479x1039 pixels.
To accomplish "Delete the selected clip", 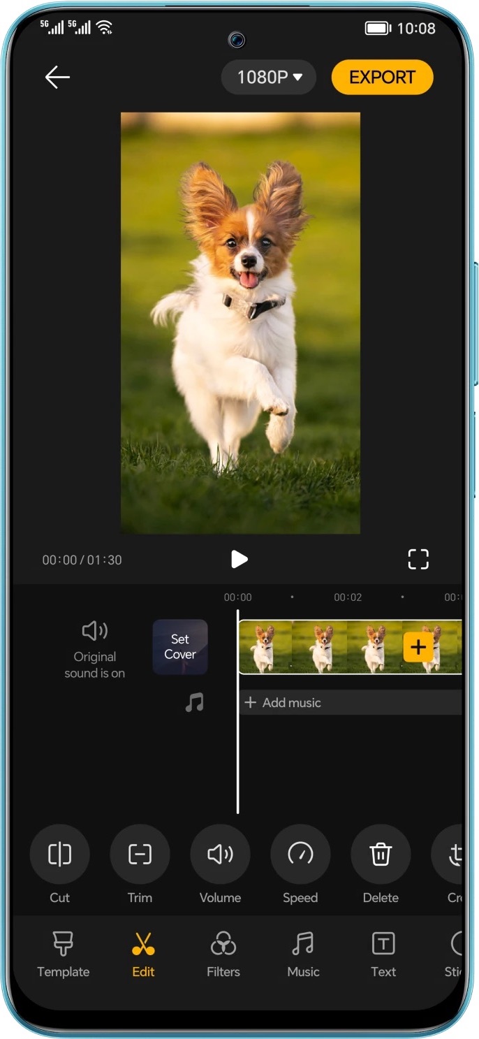I will coord(381,855).
